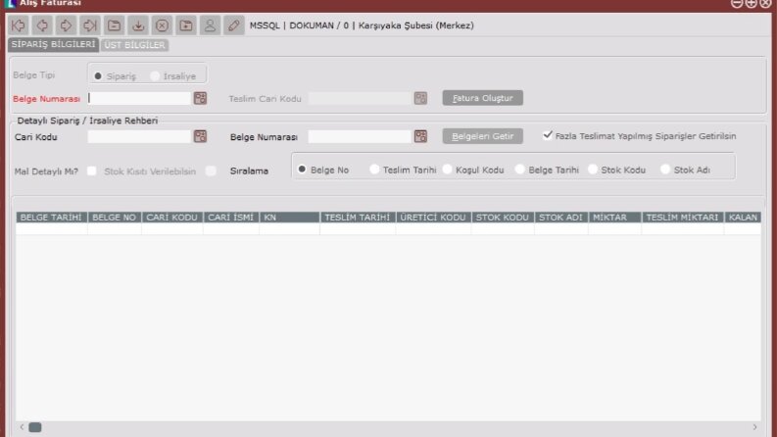Go to the last record arrow icon

tap(90, 25)
